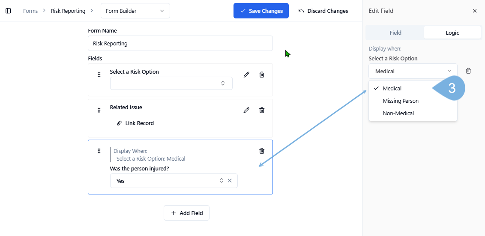Delete the 'Was the person injured?' field
Image resolution: width=485 pixels, height=236 pixels.
[262, 151]
